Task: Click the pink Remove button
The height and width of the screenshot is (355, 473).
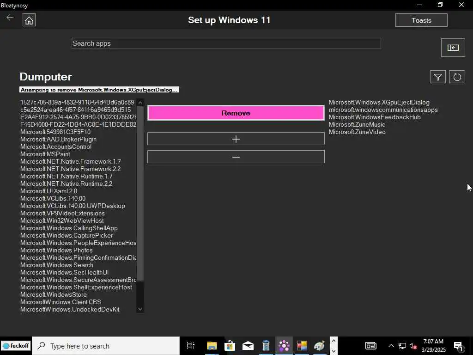Action: point(236,113)
